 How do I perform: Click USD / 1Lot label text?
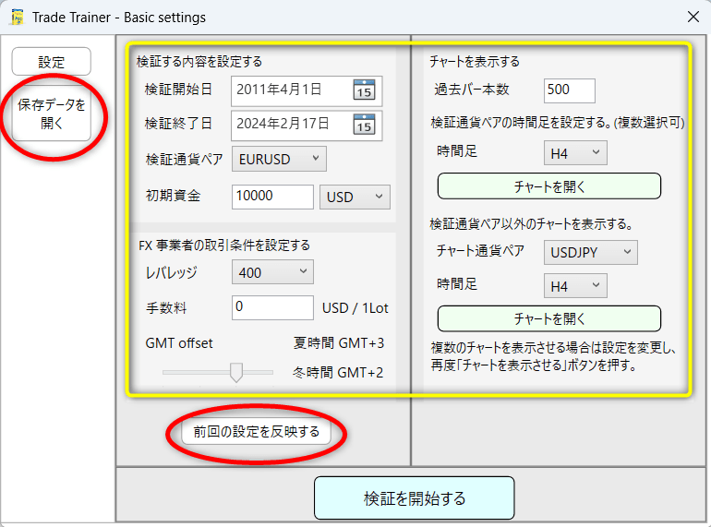tap(355, 308)
